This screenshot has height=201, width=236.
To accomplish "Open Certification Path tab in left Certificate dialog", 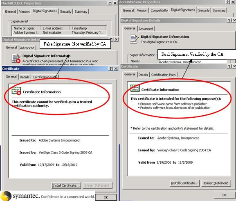I will point(45,77).
